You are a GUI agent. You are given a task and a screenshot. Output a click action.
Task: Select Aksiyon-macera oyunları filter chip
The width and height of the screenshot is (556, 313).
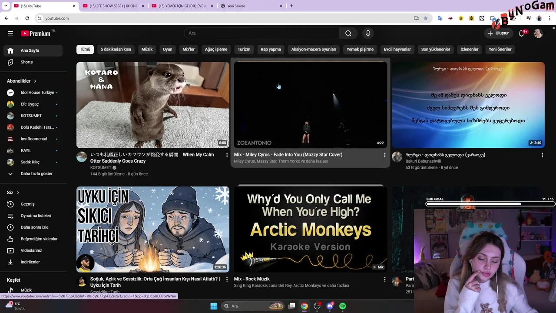(x=314, y=50)
